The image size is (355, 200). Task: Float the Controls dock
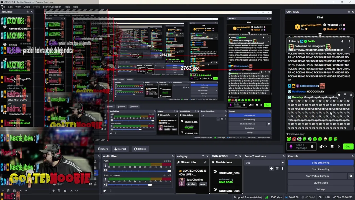353,156
